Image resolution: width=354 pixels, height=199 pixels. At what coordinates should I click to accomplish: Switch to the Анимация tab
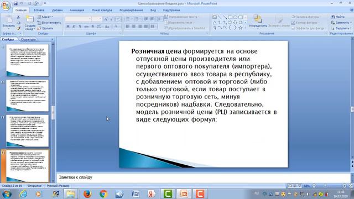77,10
